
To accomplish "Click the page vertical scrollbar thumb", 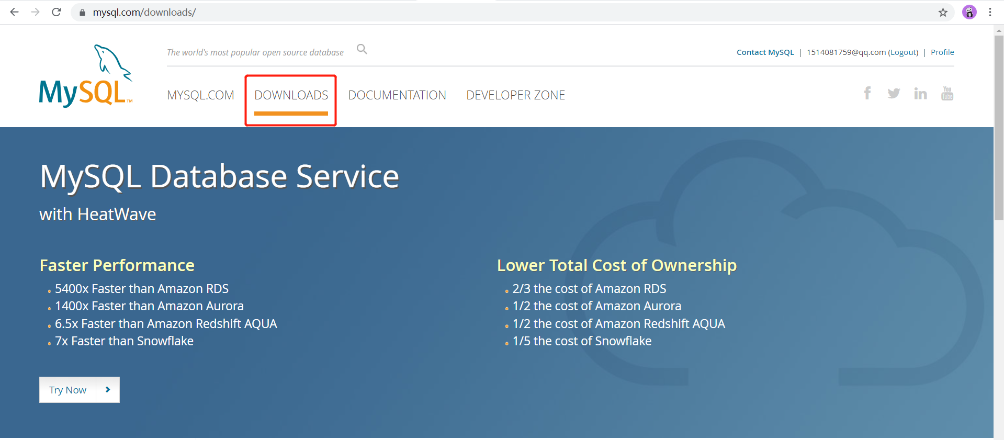I will click(999, 128).
